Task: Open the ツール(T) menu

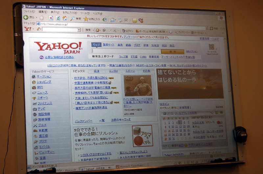Action: pyautogui.click(x=85, y=13)
